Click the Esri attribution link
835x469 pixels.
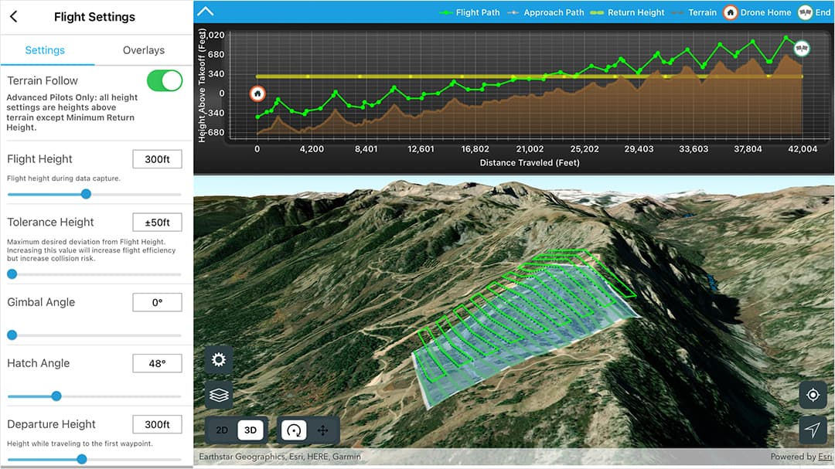[823, 456]
